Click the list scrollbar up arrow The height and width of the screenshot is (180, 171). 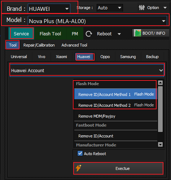click(160, 83)
